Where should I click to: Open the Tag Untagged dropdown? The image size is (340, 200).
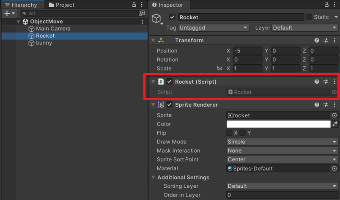point(214,27)
